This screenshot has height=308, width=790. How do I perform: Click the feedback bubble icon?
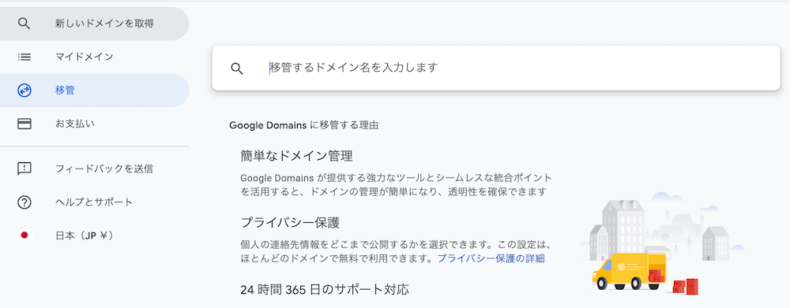click(24, 169)
